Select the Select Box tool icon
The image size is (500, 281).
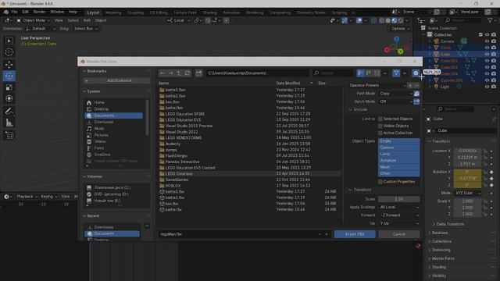coord(9,41)
